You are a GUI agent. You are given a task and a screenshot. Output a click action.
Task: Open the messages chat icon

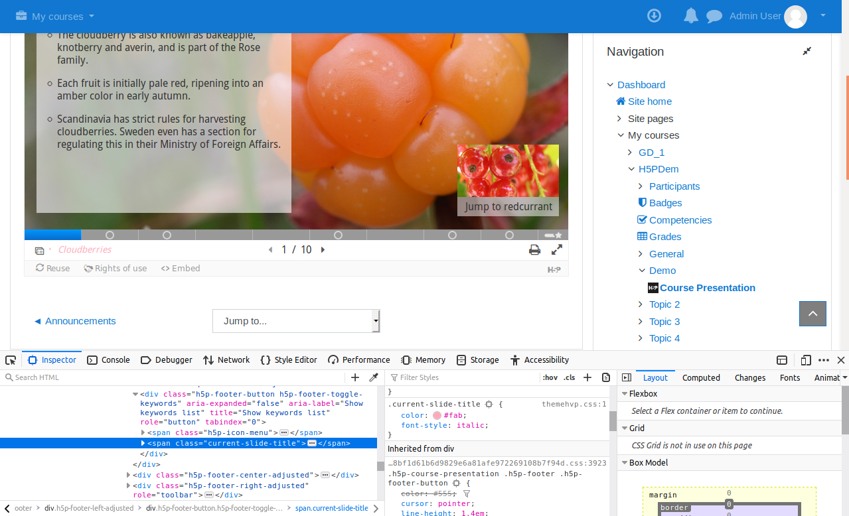(713, 15)
